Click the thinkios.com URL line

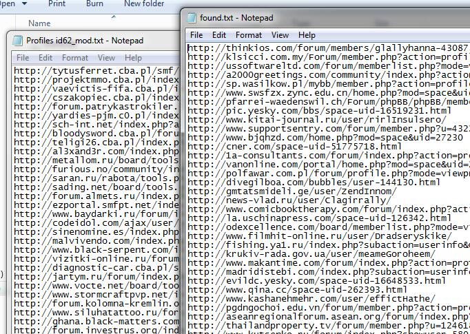[329, 48]
